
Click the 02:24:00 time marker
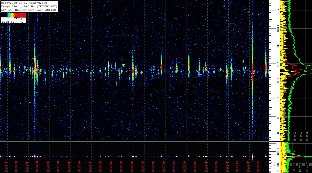click(16, 167)
